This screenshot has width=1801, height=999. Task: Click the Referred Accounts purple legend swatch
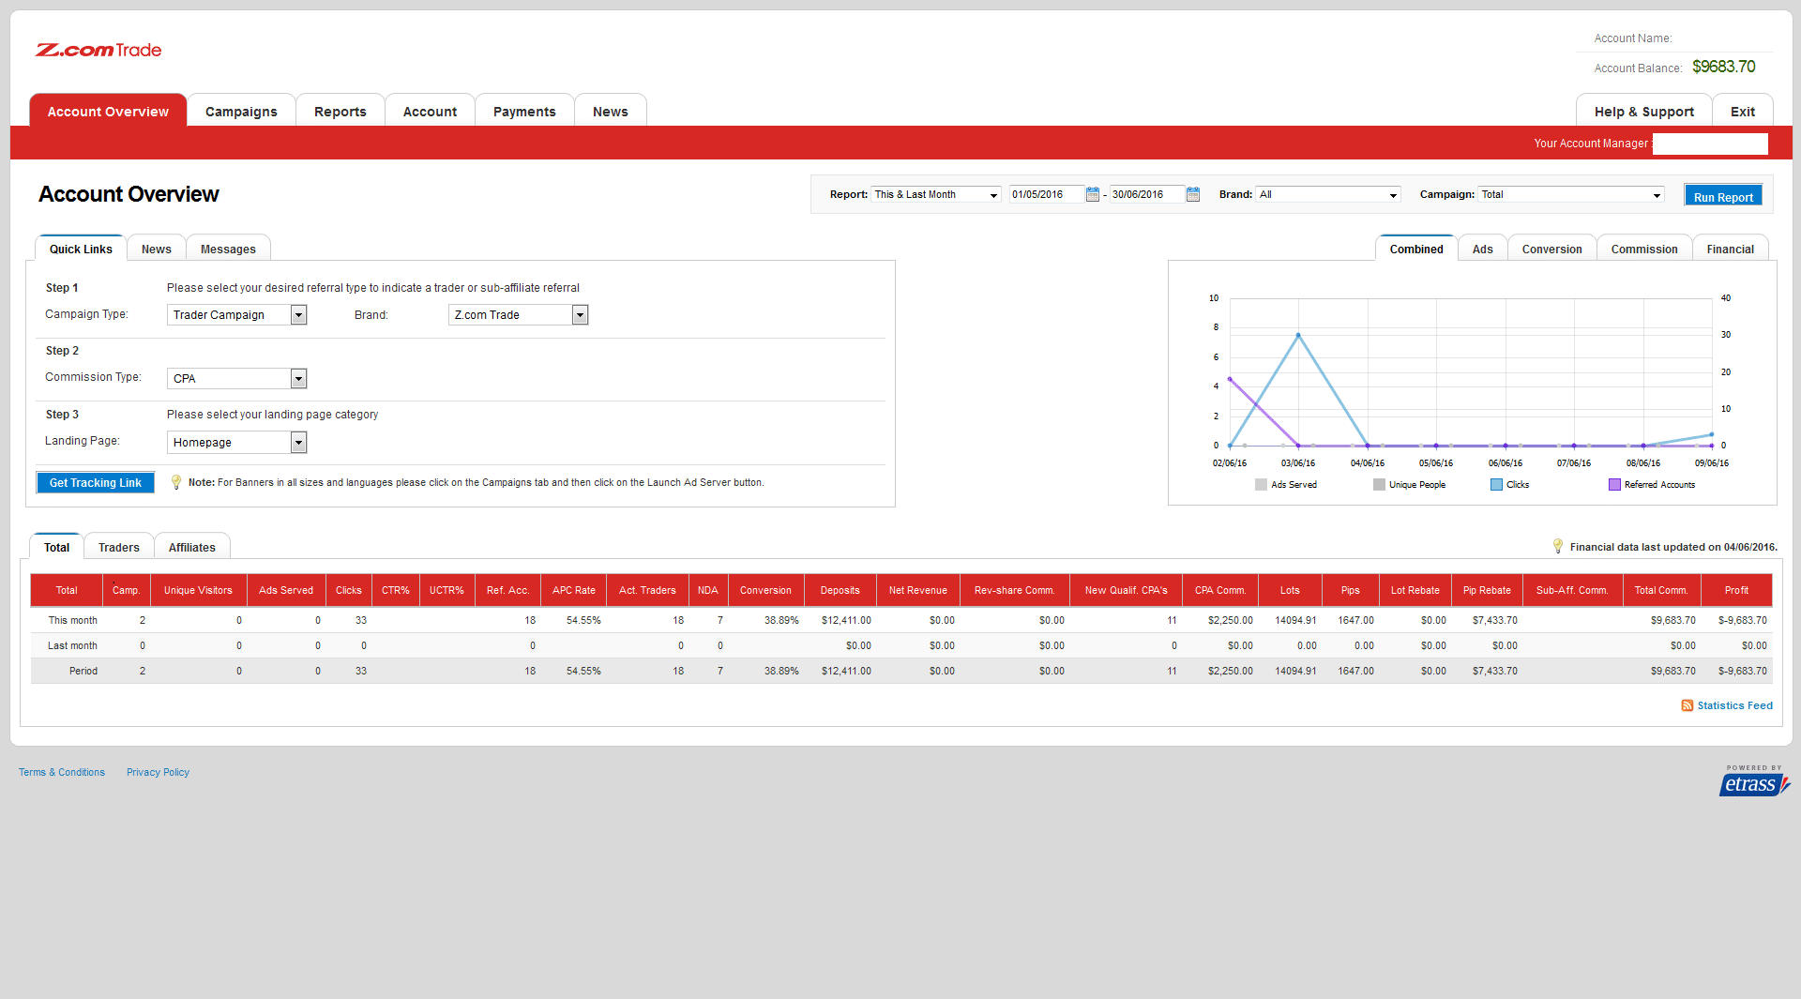point(1614,485)
